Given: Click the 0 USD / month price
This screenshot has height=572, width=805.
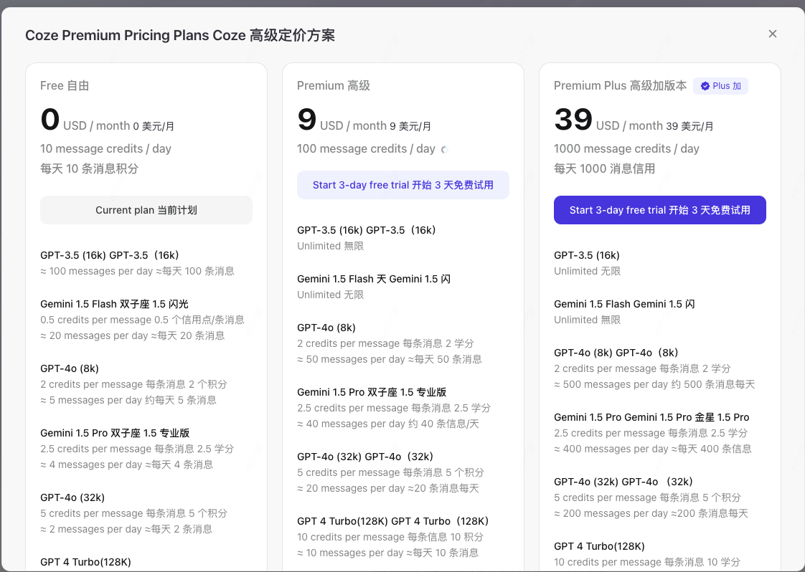Looking at the screenshot, I should [108, 120].
